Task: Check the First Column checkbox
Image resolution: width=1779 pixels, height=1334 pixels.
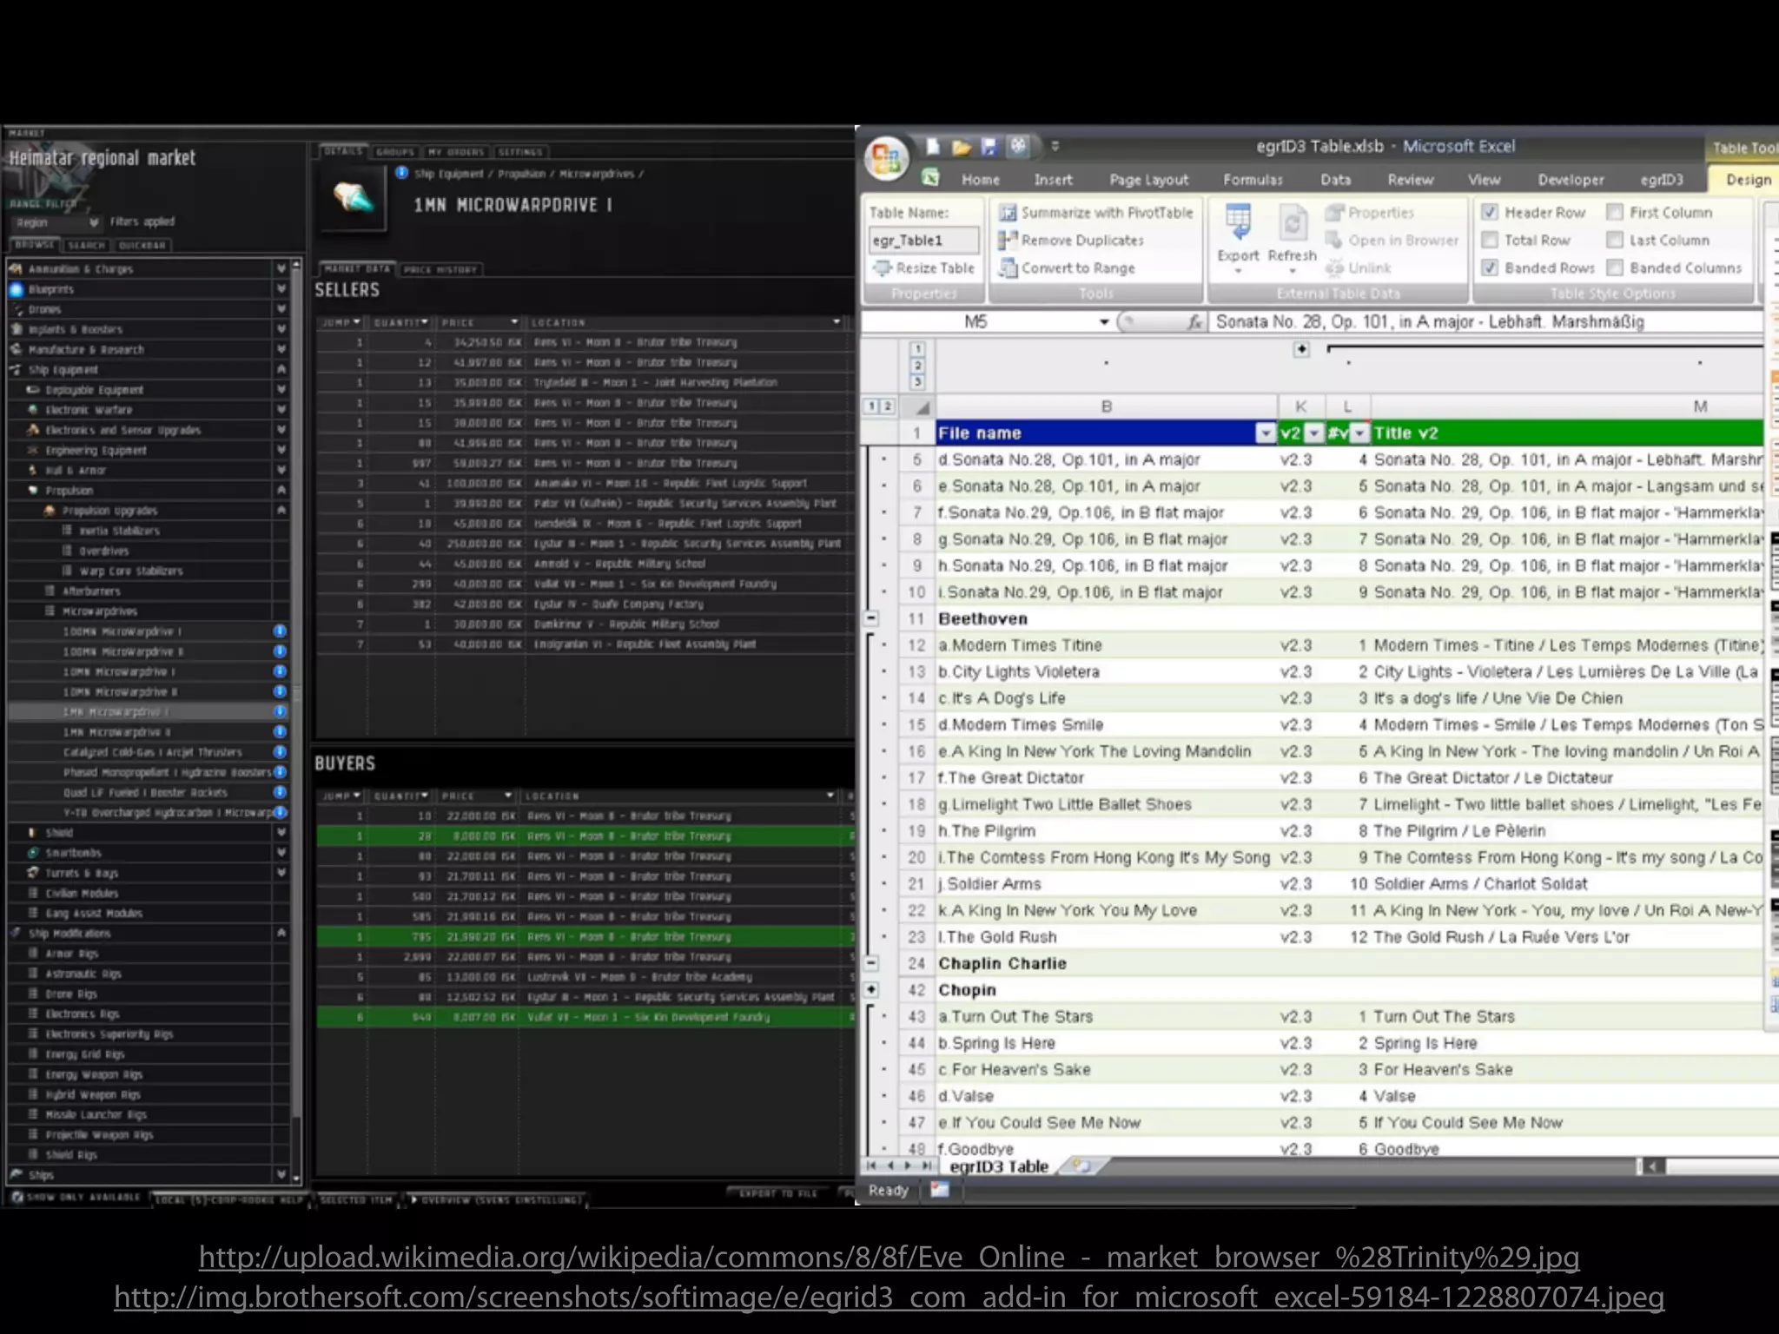Action: pos(1615,212)
